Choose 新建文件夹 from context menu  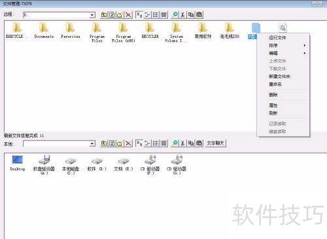point(283,76)
